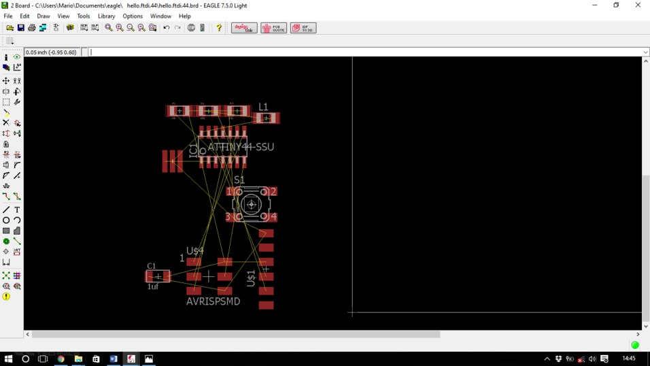Open help with the question mark icon
The image size is (650, 366).
pyautogui.click(x=218, y=28)
